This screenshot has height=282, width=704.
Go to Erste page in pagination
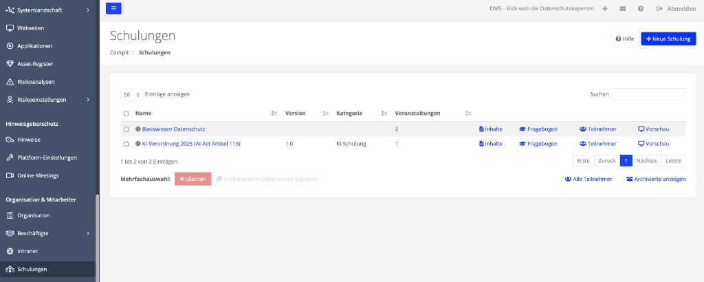pos(584,161)
